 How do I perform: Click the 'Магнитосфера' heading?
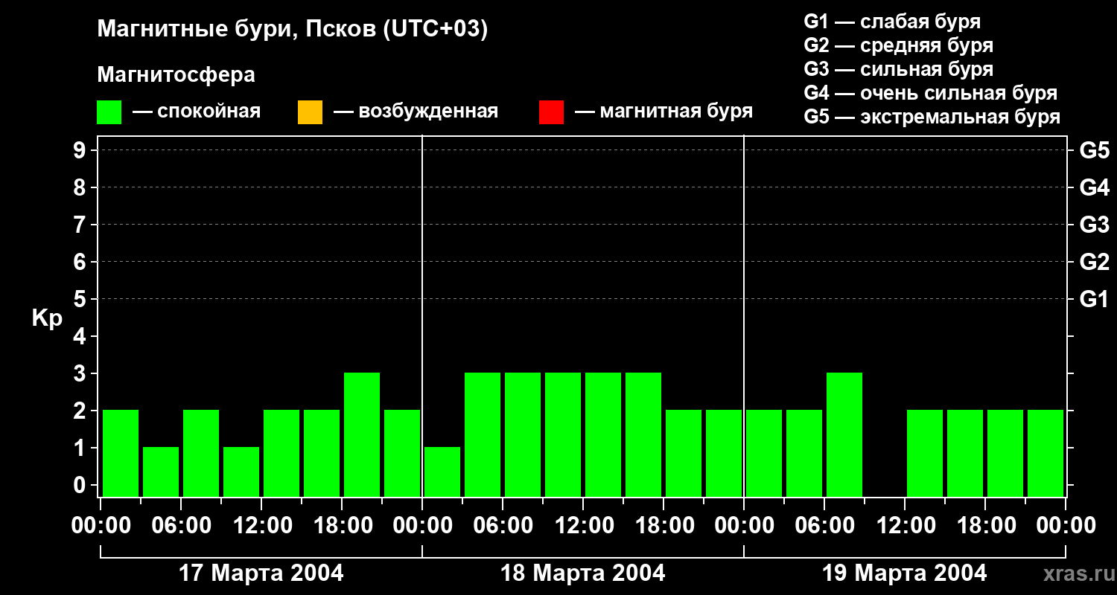coord(176,75)
